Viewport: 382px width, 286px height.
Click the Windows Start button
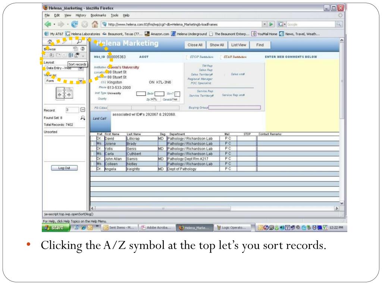[56, 228]
